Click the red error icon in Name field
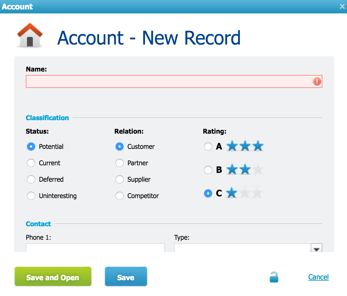Screen dimensions: 347x296 click(317, 81)
